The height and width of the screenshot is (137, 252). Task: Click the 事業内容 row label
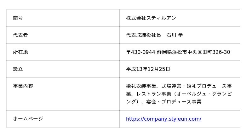[23, 86]
